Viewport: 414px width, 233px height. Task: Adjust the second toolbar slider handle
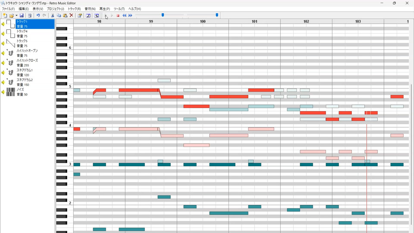pos(217,15)
